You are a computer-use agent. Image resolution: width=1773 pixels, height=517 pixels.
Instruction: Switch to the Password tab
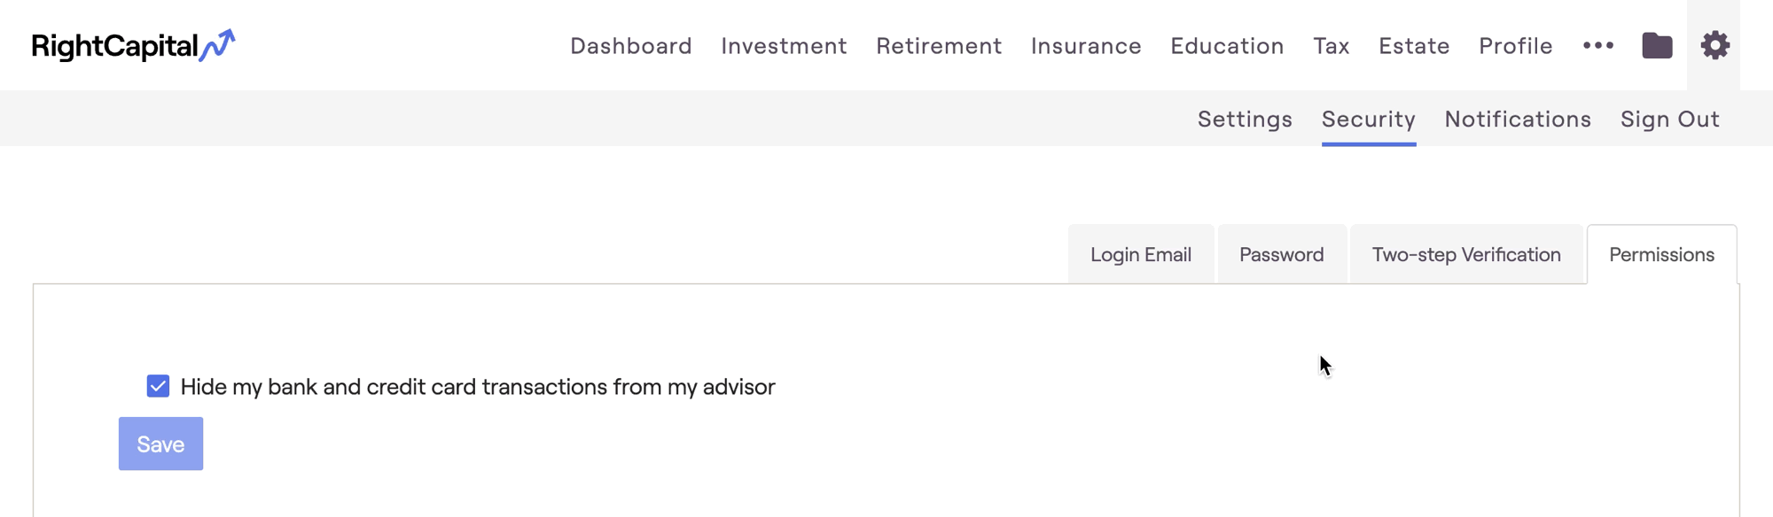point(1281,255)
